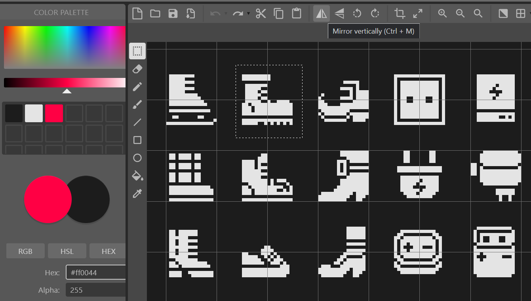Select the Fill bucket tool
This screenshot has height=301, width=531.
[137, 176]
